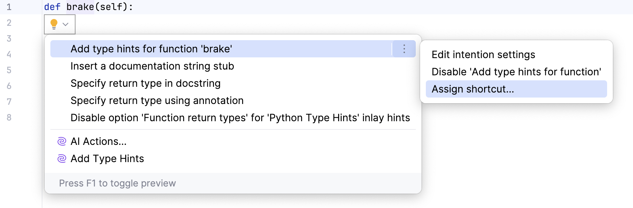
Task: Choose Specify return type using annotation
Action: pyautogui.click(x=157, y=100)
